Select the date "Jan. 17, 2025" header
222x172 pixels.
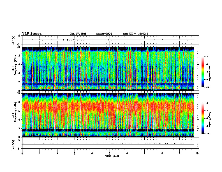click(x=78, y=34)
